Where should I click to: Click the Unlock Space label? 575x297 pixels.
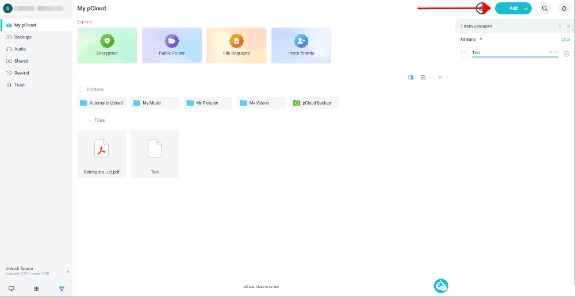[19, 268]
